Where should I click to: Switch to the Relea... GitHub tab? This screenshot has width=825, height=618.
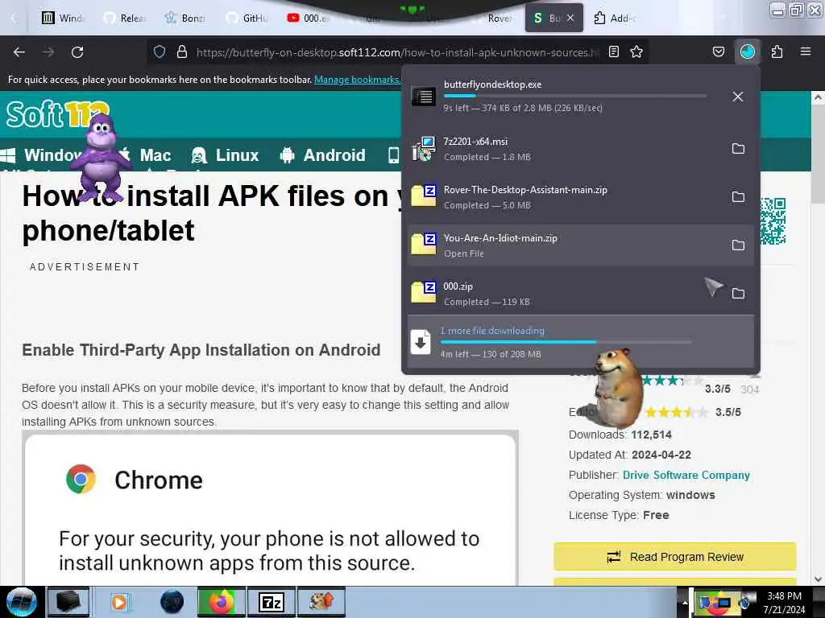[125, 18]
